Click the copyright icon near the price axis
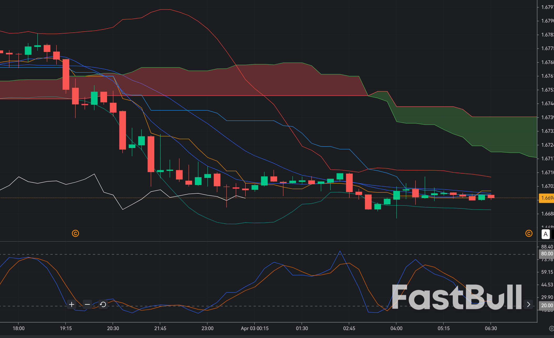This screenshot has width=554, height=338. (529, 234)
